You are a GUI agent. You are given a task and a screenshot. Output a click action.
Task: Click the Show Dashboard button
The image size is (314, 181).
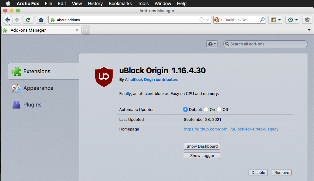click(202, 146)
